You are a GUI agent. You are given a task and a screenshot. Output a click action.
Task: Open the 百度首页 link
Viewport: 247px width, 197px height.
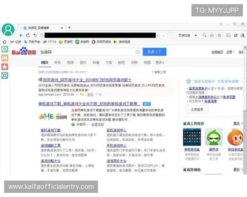[217, 52]
